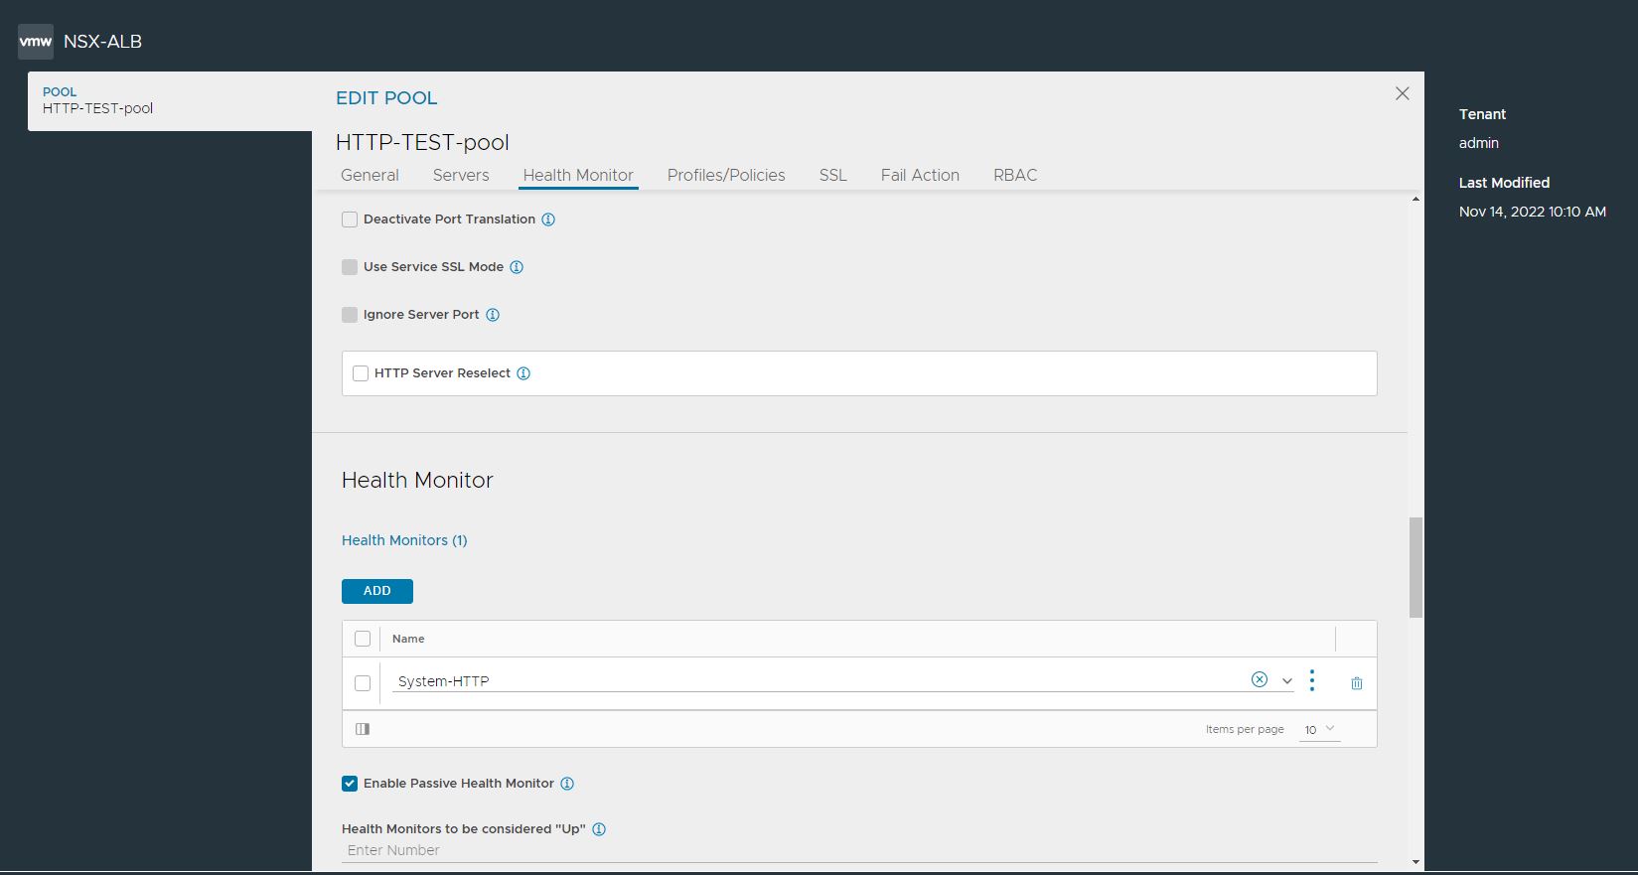The height and width of the screenshot is (875, 1638).
Task: Open the Items per page dropdown
Action: pos(1319,729)
